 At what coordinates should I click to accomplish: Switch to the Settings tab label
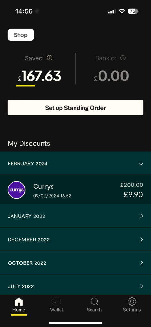click(132, 310)
